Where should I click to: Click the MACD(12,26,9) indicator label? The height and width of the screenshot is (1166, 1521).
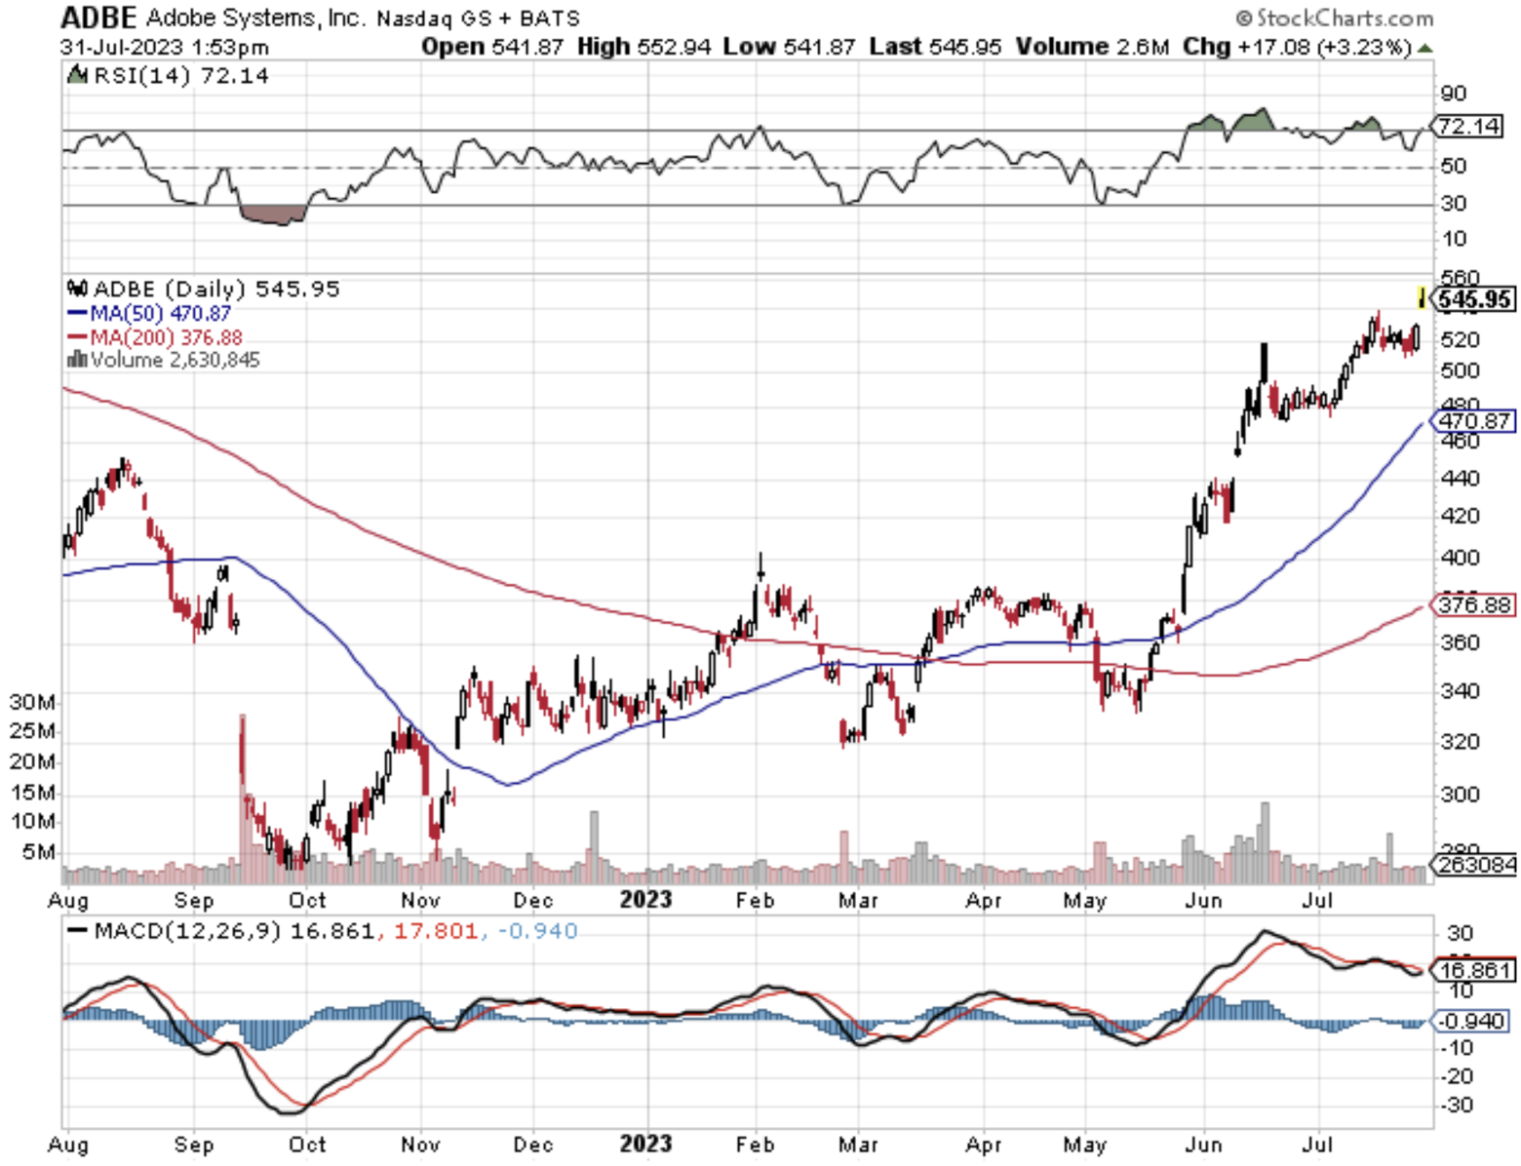(186, 931)
